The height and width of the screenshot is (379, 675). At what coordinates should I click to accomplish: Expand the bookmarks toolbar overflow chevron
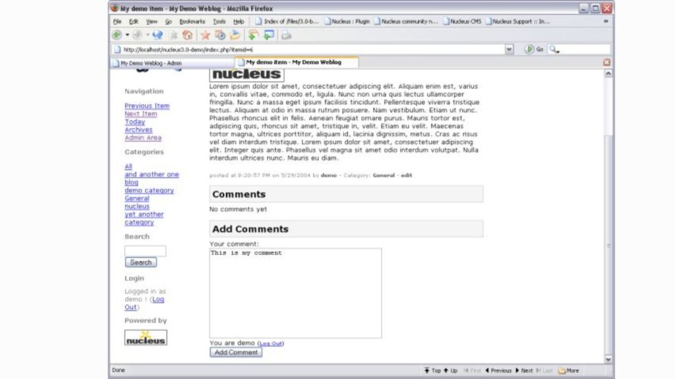point(606,21)
